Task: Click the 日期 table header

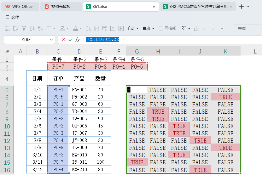Action: [x=37, y=78]
